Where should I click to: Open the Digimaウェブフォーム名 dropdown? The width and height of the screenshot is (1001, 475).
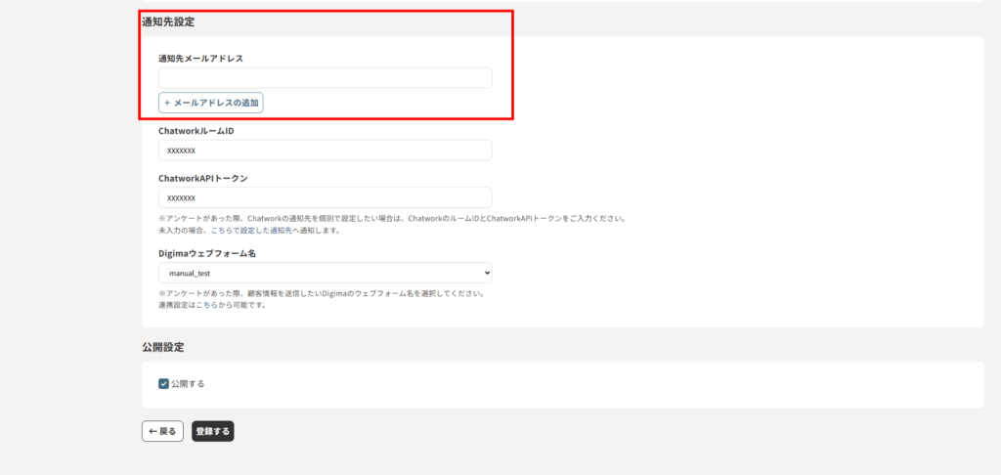click(x=325, y=273)
